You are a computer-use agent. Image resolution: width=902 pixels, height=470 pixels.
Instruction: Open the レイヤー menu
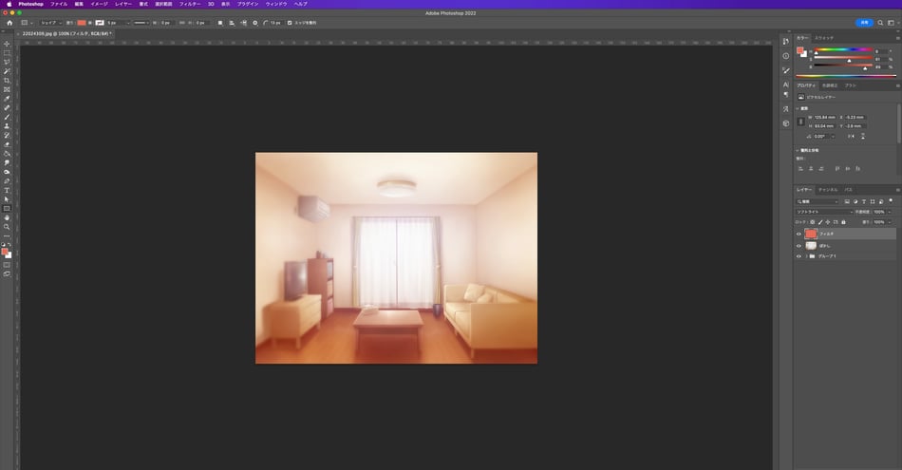(x=123, y=4)
